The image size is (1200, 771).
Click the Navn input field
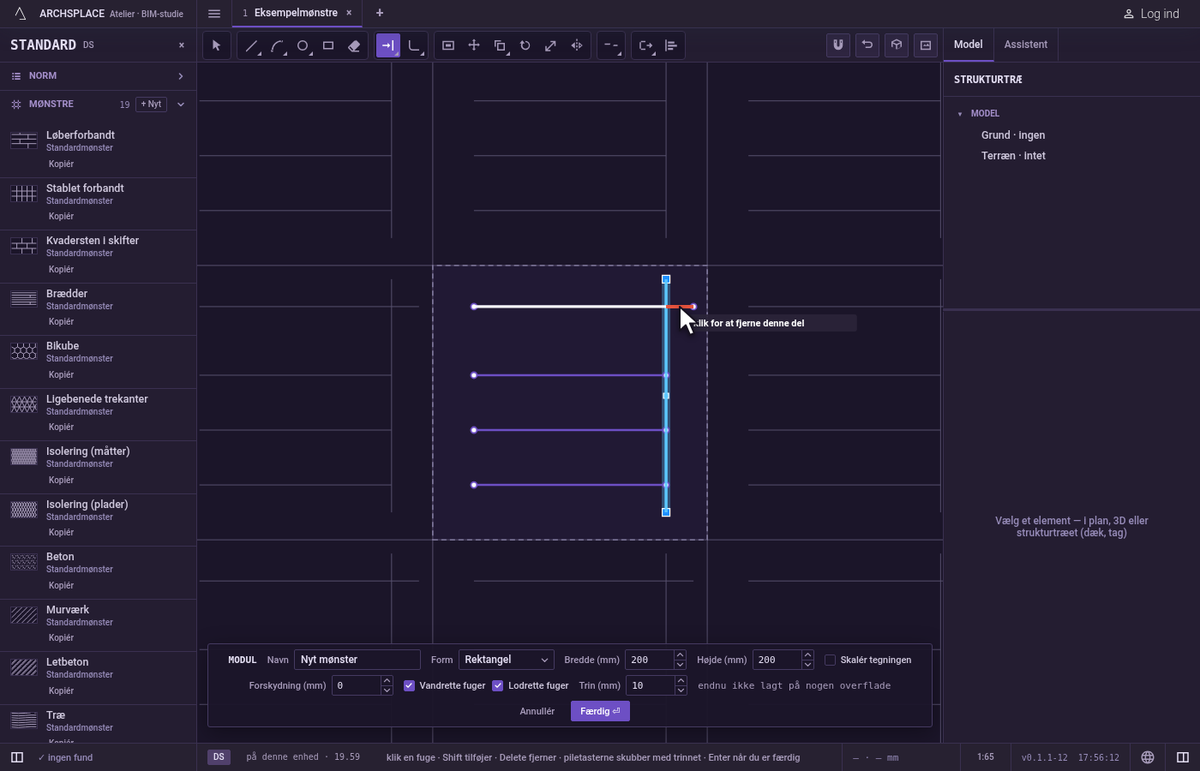coord(357,660)
